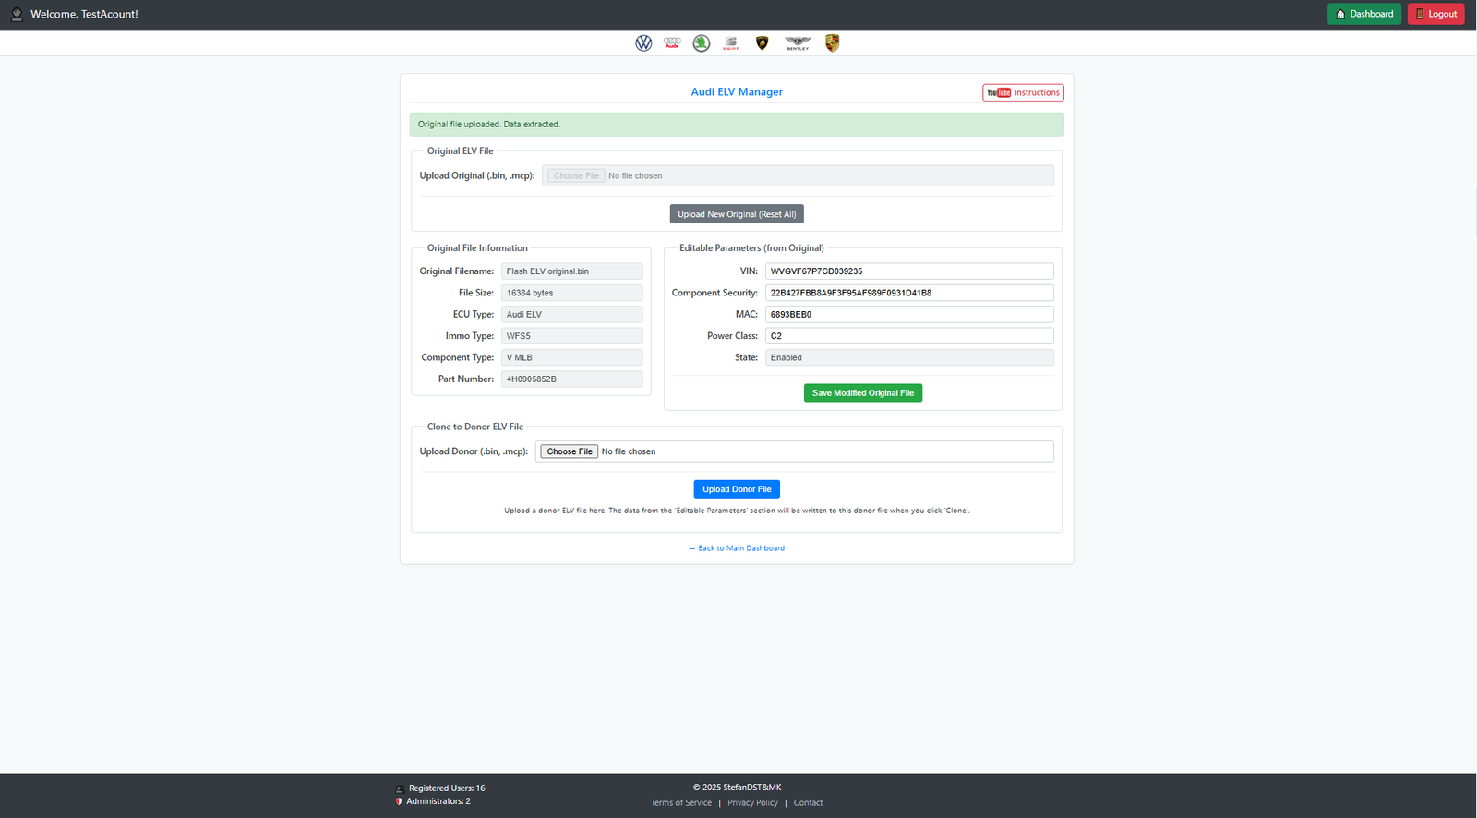Screen dimensions: 1477x818
Task: Click the 'Editable Parameters (from Original)' legend
Action: [751, 248]
